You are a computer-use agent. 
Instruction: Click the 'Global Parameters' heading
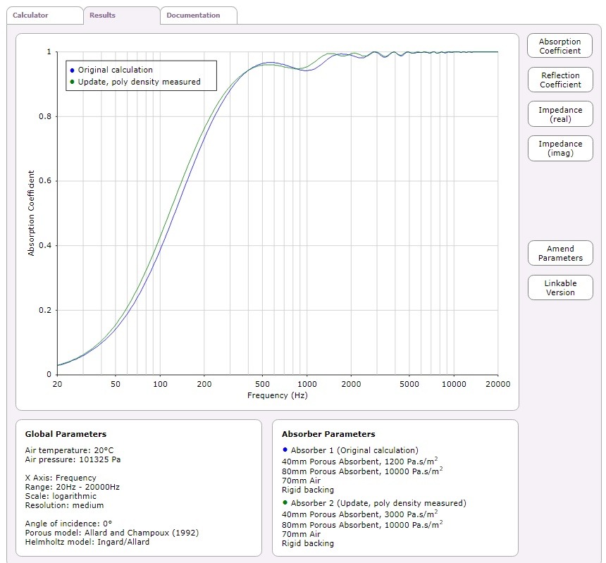66,434
